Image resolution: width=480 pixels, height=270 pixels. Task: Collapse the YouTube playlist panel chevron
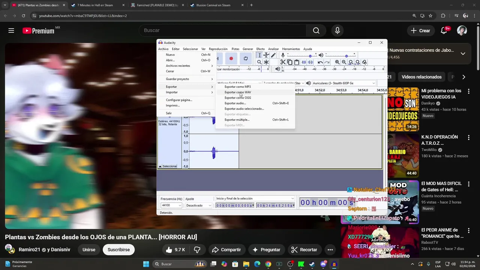(463, 54)
